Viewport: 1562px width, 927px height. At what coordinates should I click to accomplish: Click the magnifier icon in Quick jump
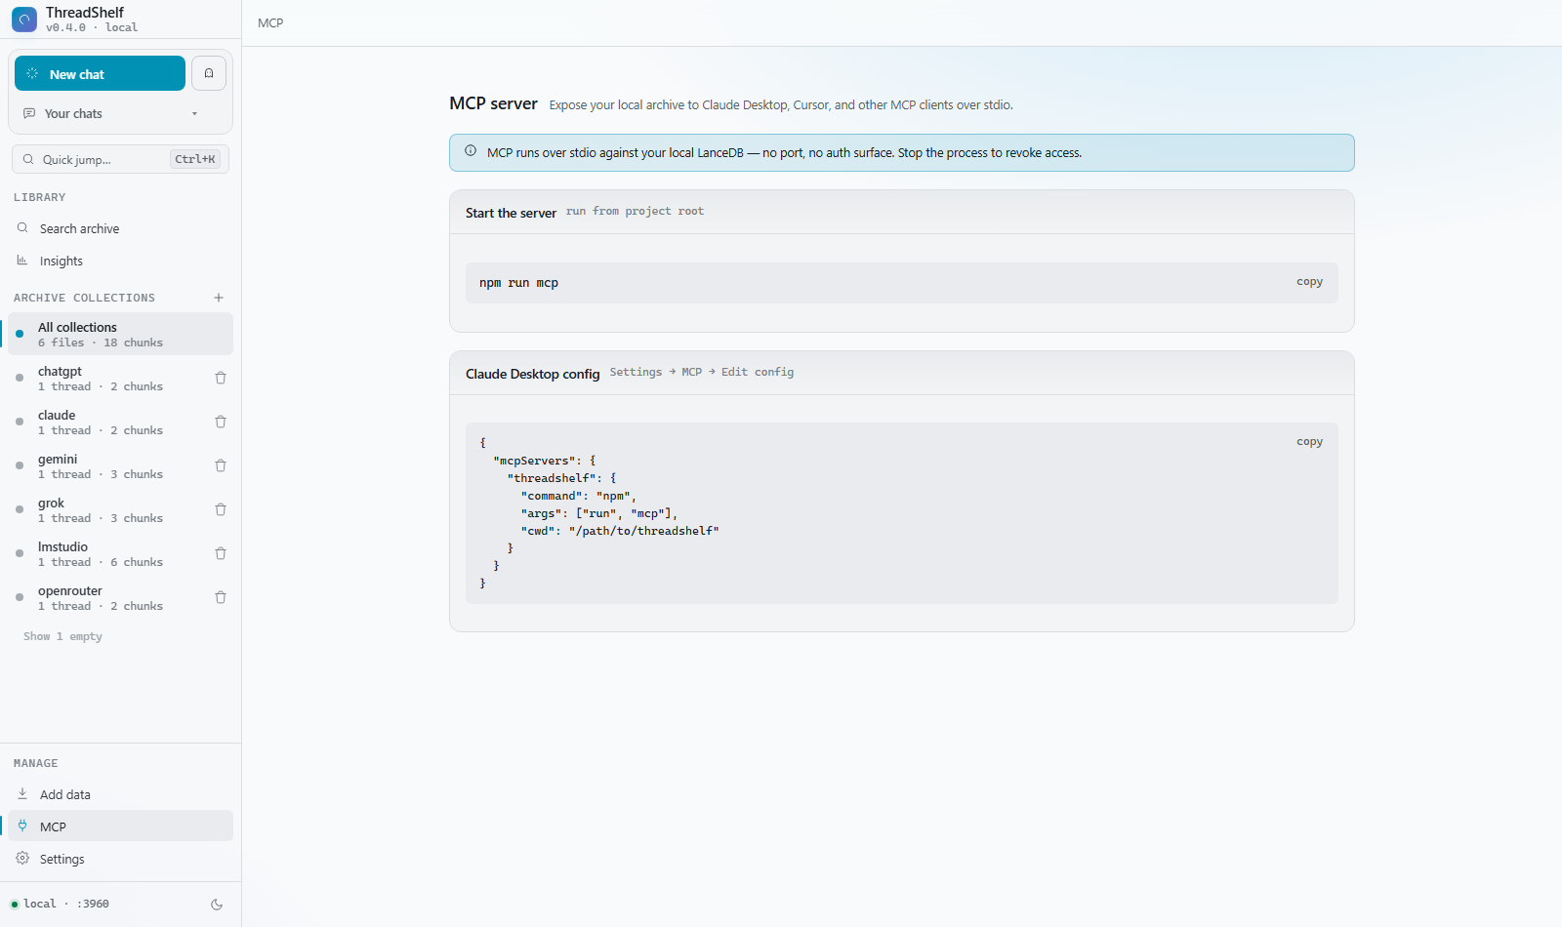[28, 159]
